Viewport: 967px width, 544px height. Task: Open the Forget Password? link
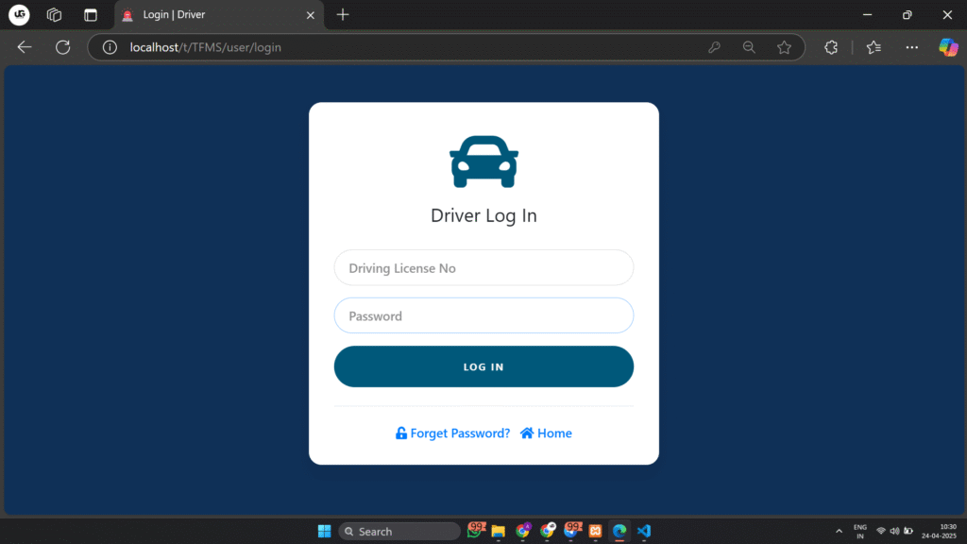tap(460, 433)
